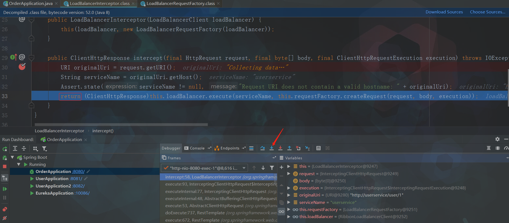Open the Debugger tab
The height and width of the screenshot is (223, 509).
point(171,148)
